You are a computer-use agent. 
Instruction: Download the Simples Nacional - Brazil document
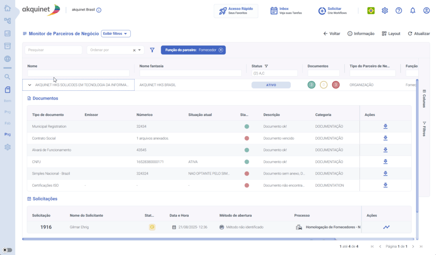click(x=385, y=173)
